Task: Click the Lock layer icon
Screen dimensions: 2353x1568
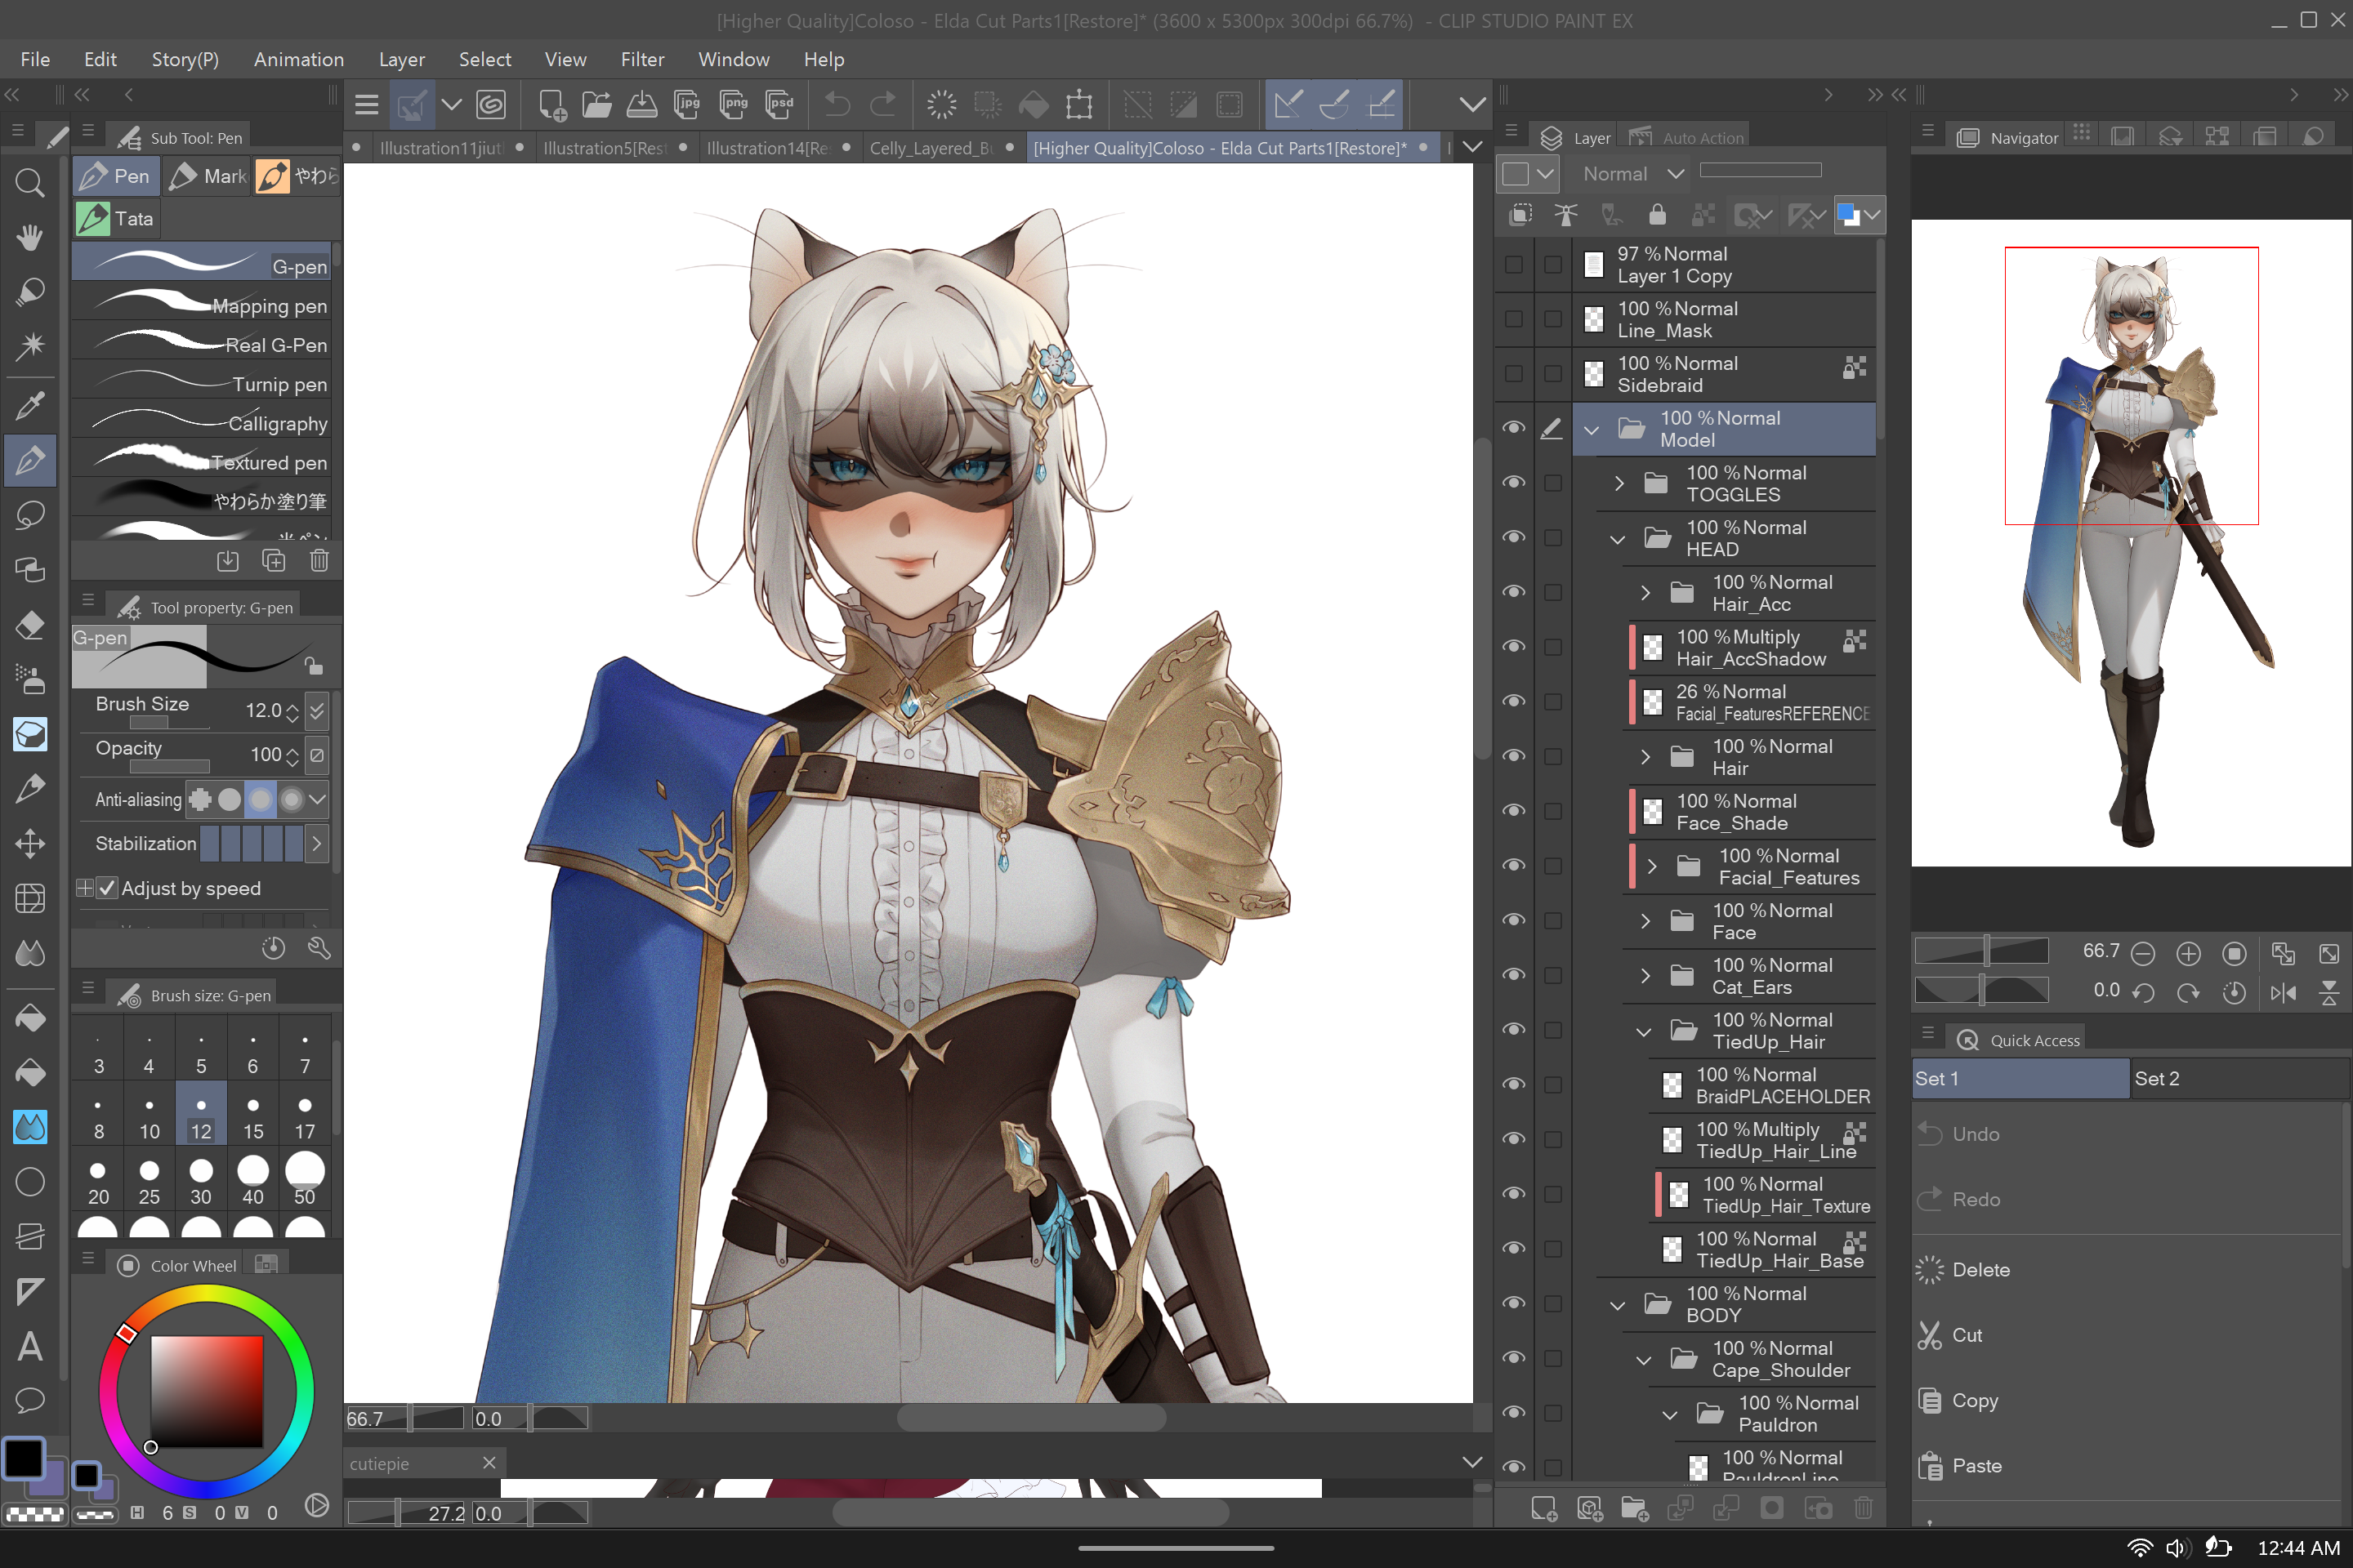Action: [x=1657, y=215]
